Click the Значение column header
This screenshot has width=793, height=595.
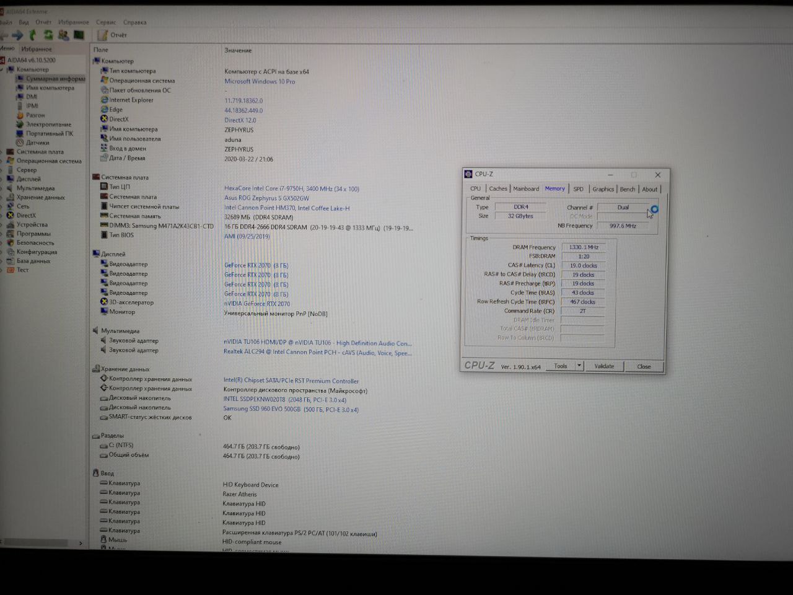click(238, 50)
